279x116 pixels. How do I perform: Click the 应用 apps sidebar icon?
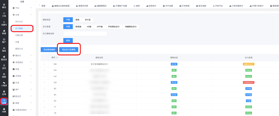click(x=4, y=93)
